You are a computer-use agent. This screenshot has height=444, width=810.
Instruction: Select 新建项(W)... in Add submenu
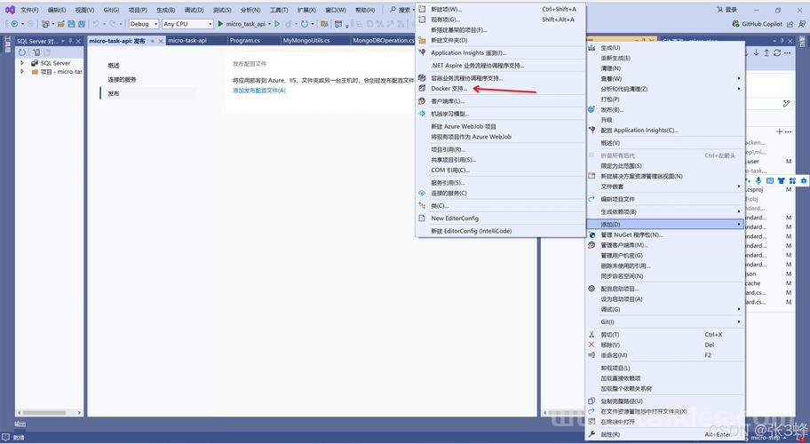500,9
